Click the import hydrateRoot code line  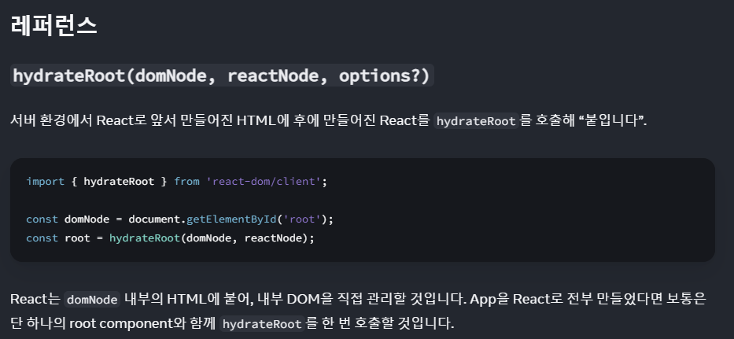click(176, 181)
